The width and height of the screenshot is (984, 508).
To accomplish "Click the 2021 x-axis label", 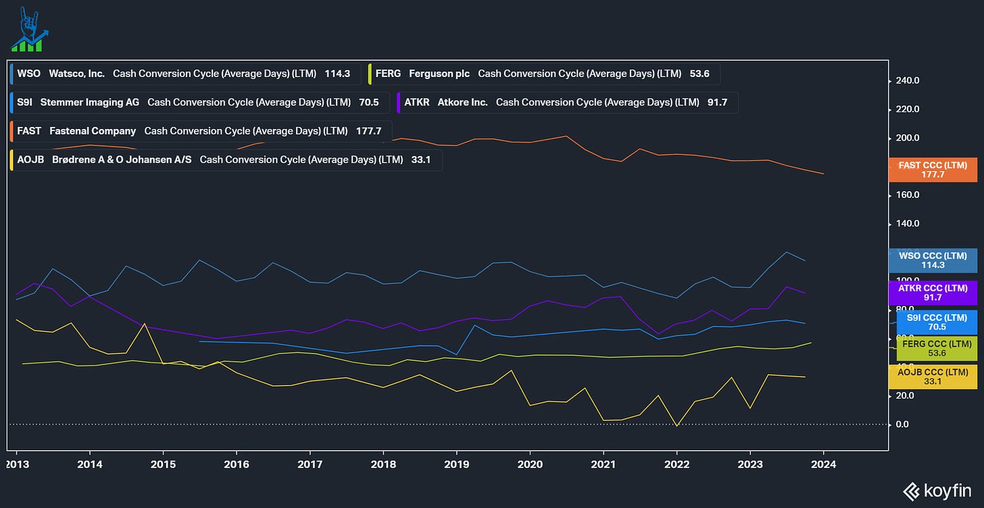I will pyautogui.click(x=603, y=465).
